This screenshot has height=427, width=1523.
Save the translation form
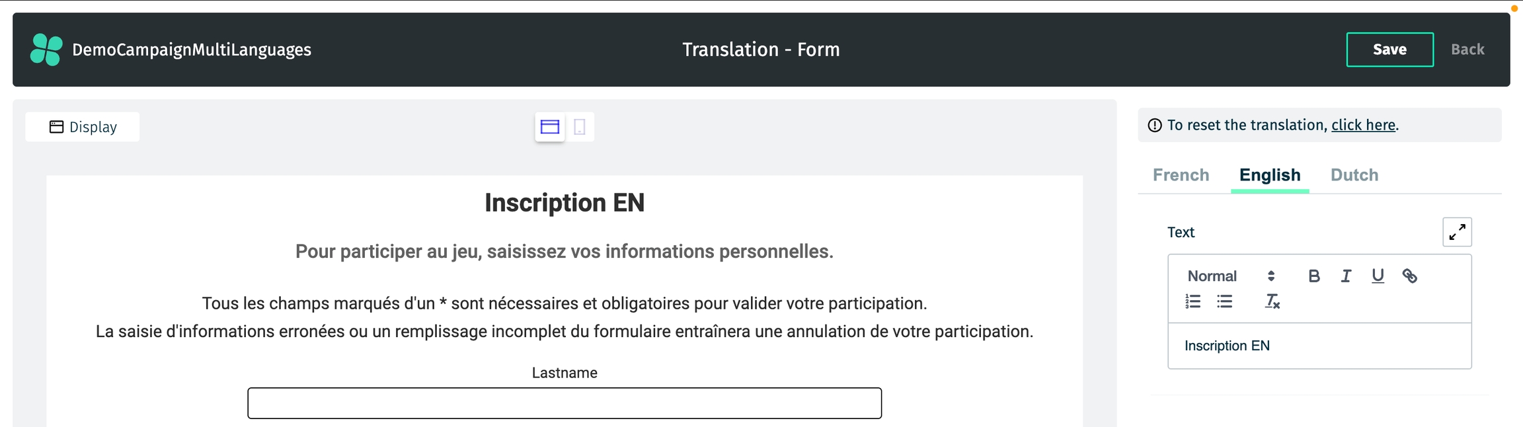1389,50
